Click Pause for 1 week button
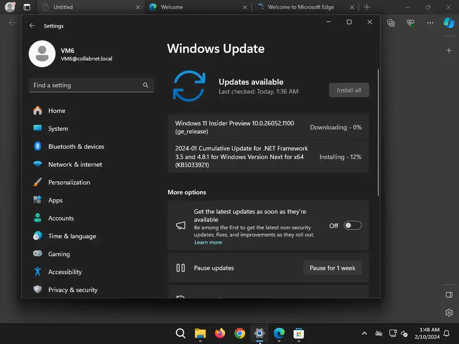This screenshot has height=344, width=459. point(332,268)
